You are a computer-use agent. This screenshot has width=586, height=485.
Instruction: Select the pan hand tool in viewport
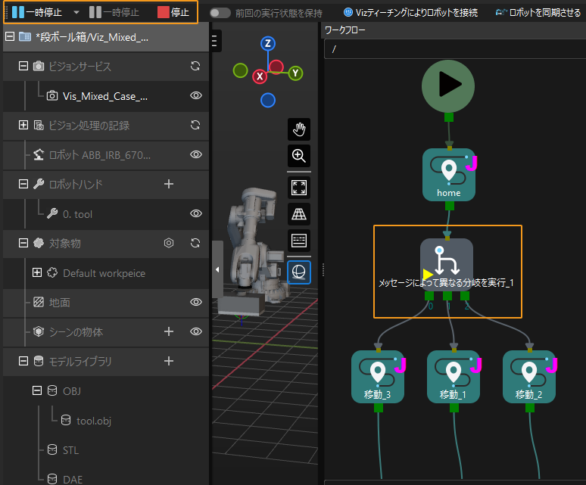click(299, 129)
